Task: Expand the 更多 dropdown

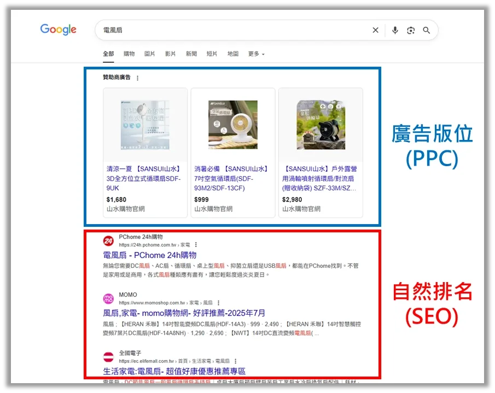Action: [257, 54]
